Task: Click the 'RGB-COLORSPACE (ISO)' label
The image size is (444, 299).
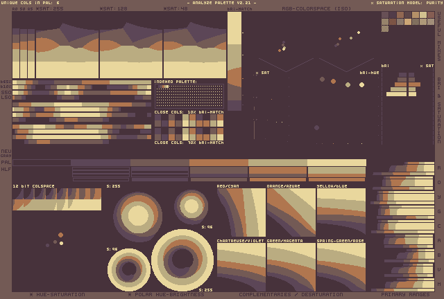Action: click(x=316, y=9)
